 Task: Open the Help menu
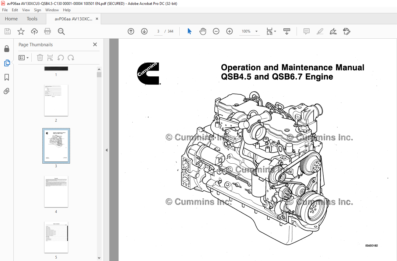click(x=67, y=10)
